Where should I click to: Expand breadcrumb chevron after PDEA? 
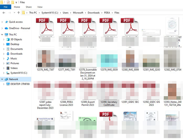[112, 13]
